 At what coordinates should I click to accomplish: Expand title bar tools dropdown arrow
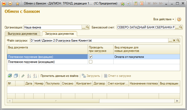166,4
